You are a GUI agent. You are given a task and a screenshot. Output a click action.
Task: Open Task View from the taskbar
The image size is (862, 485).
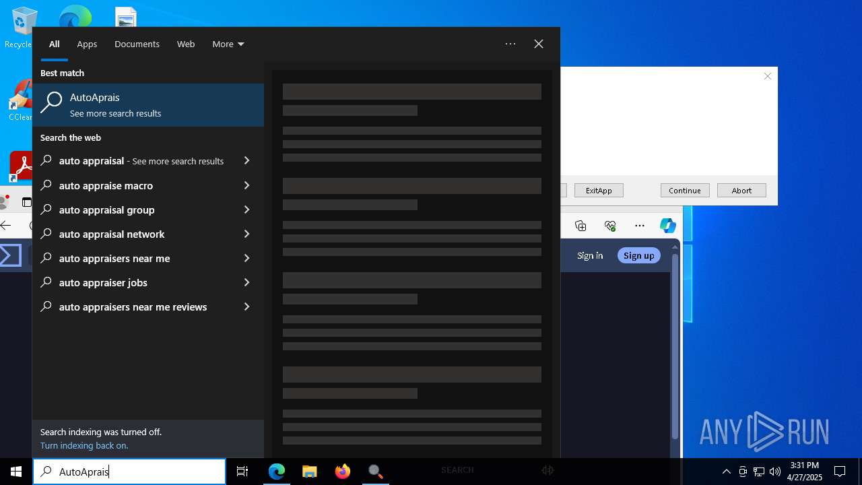242,472
